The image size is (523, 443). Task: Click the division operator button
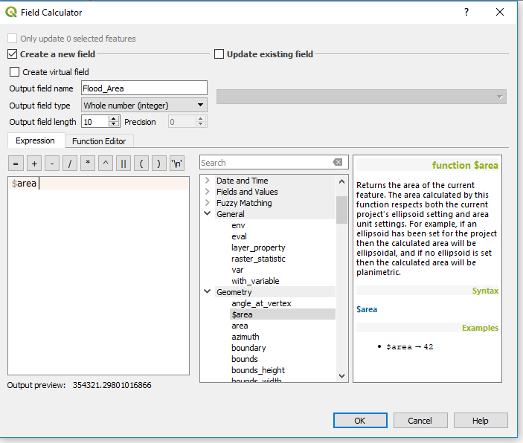[x=70, y=164]
